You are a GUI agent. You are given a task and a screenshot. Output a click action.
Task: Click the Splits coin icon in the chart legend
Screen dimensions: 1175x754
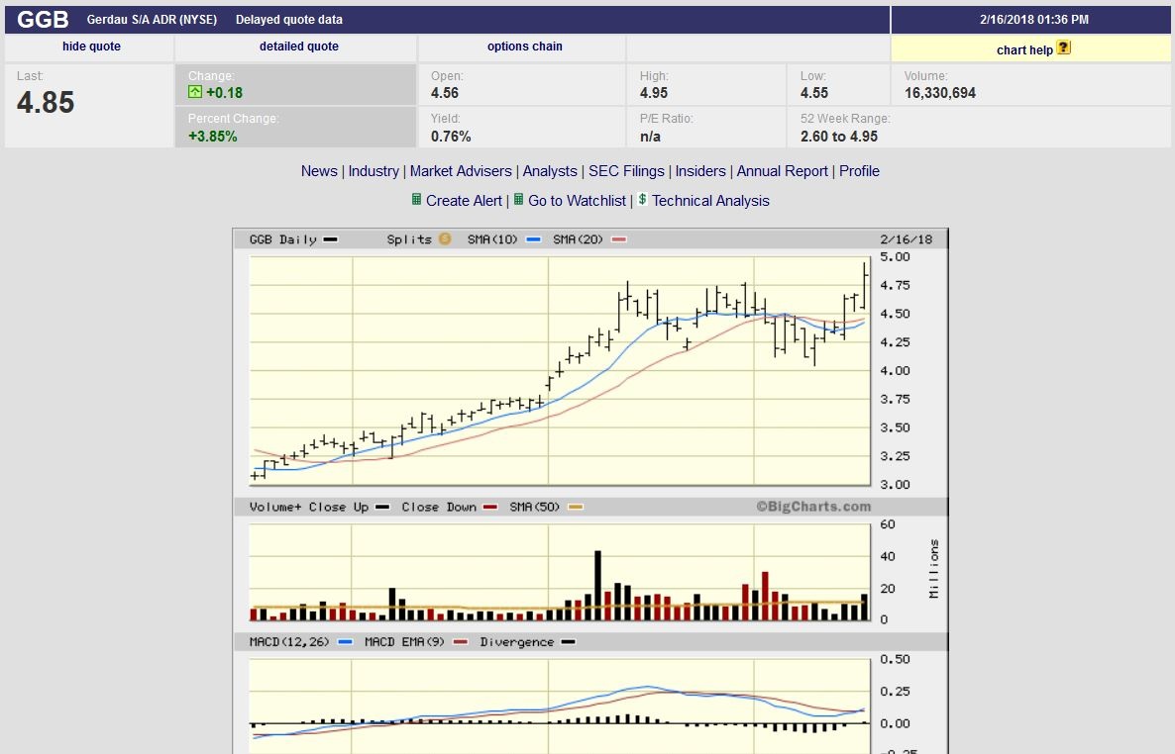pos(445,239)
